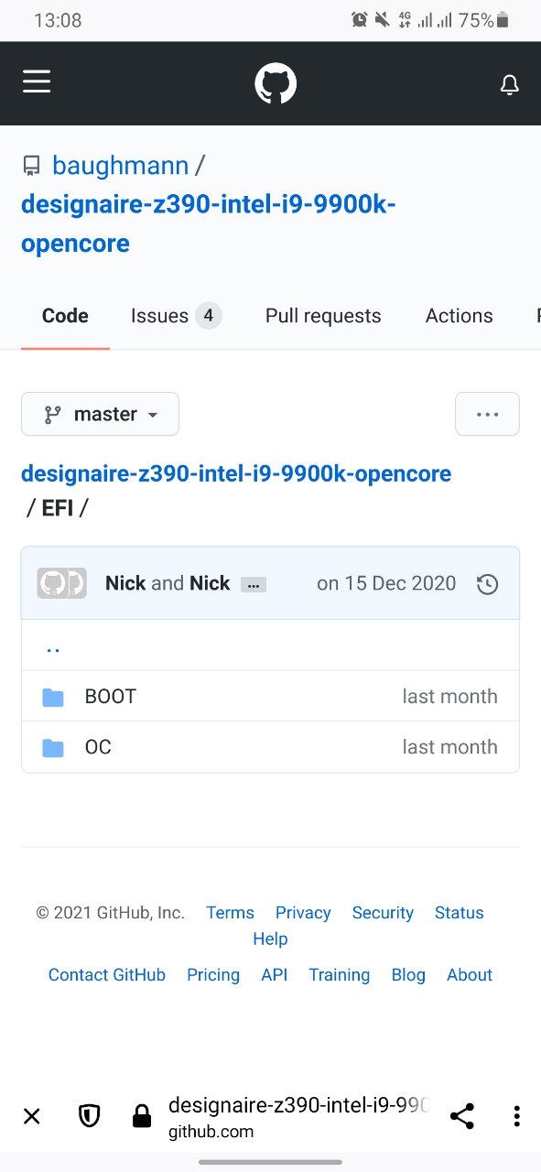Close the browser custom tab

tap(32, 1116)
